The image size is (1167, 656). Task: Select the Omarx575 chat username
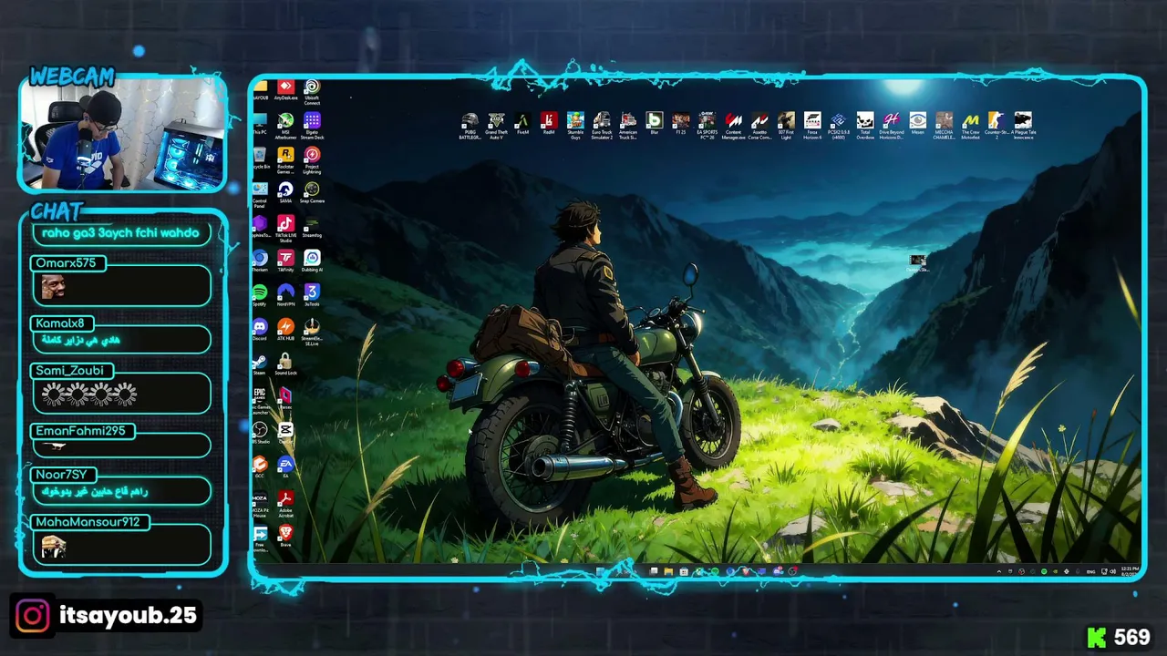point(66,263)
